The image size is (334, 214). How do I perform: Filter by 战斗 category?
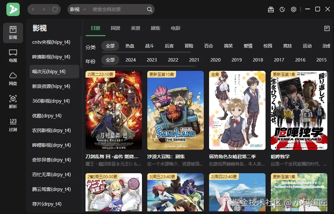coord(150,46)
